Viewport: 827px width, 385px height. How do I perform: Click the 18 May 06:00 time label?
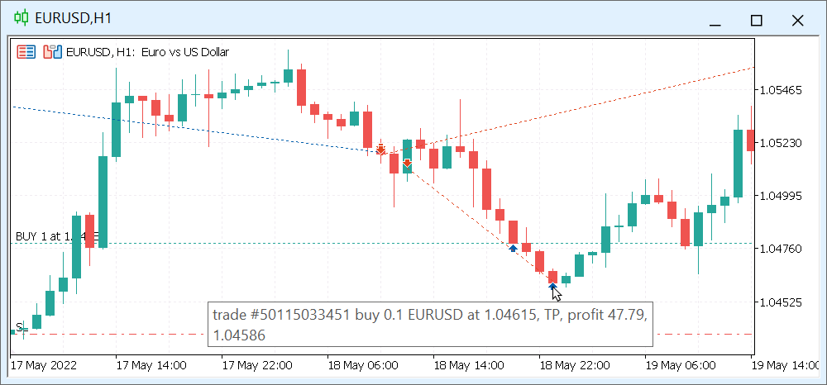tap(364, 365)
